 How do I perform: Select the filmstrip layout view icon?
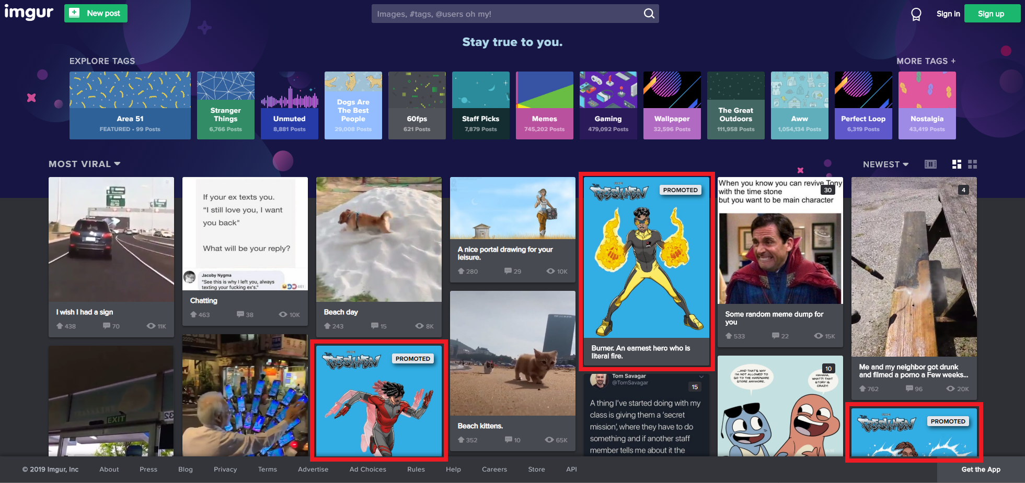(930, 164)
